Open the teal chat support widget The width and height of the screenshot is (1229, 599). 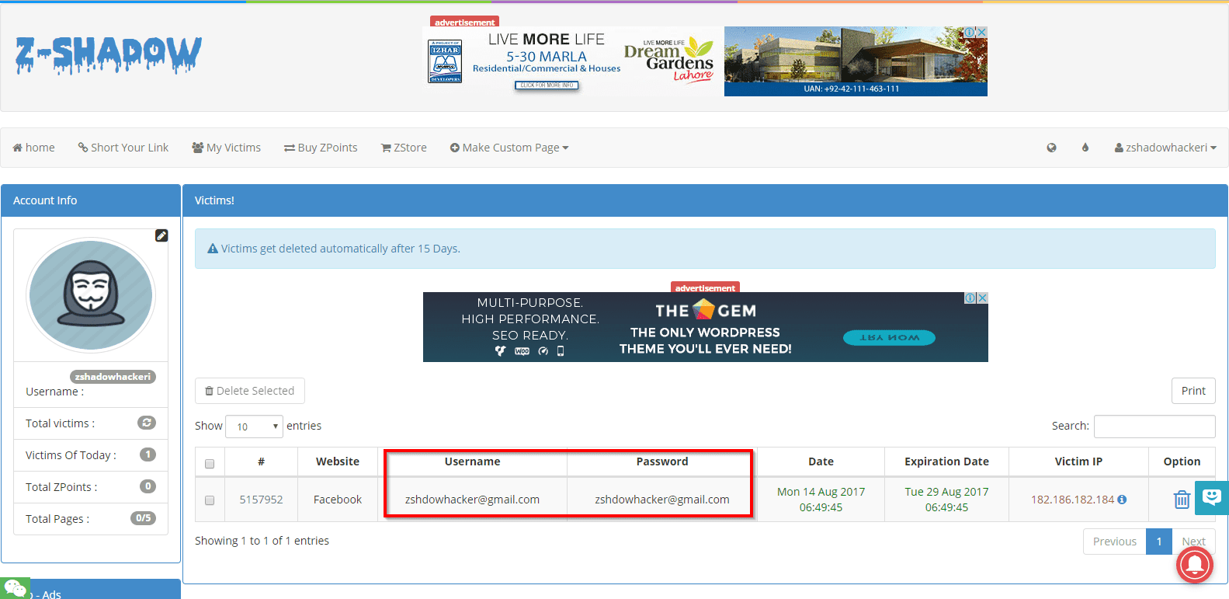pos(1212,497)
